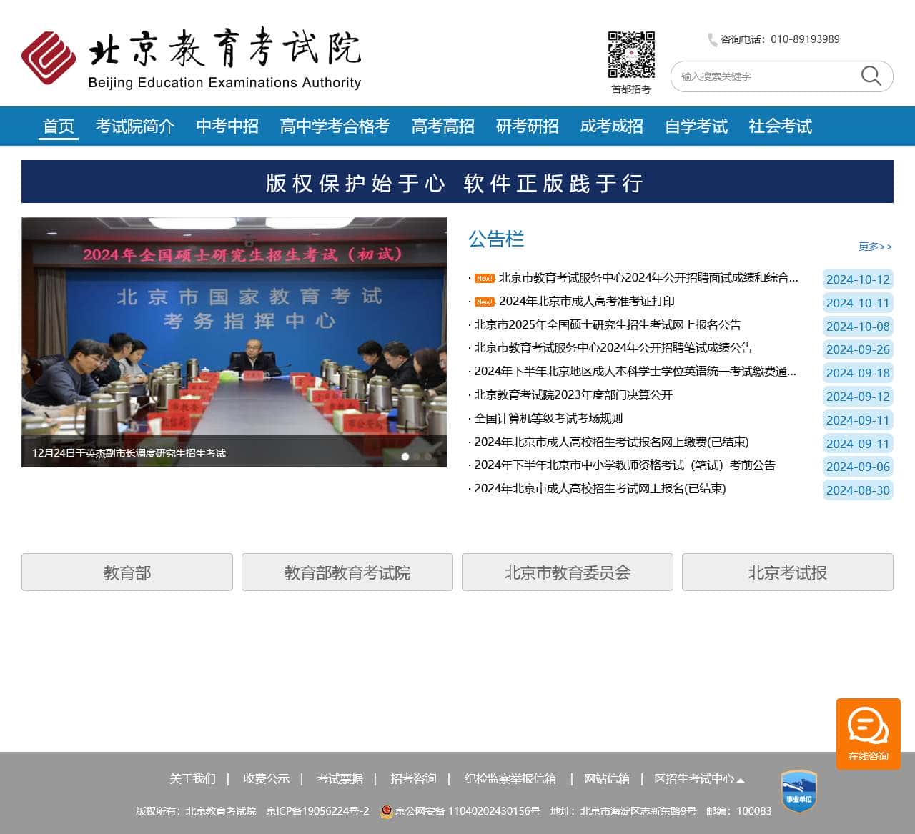Open the 在线咨询 chat widget

coord(868,733)
